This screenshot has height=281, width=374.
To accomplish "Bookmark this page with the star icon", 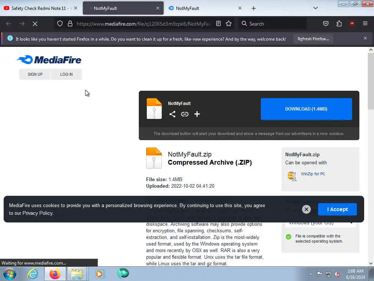I will point(229,23).
